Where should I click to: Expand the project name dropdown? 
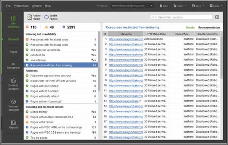[x=151, y=6]
